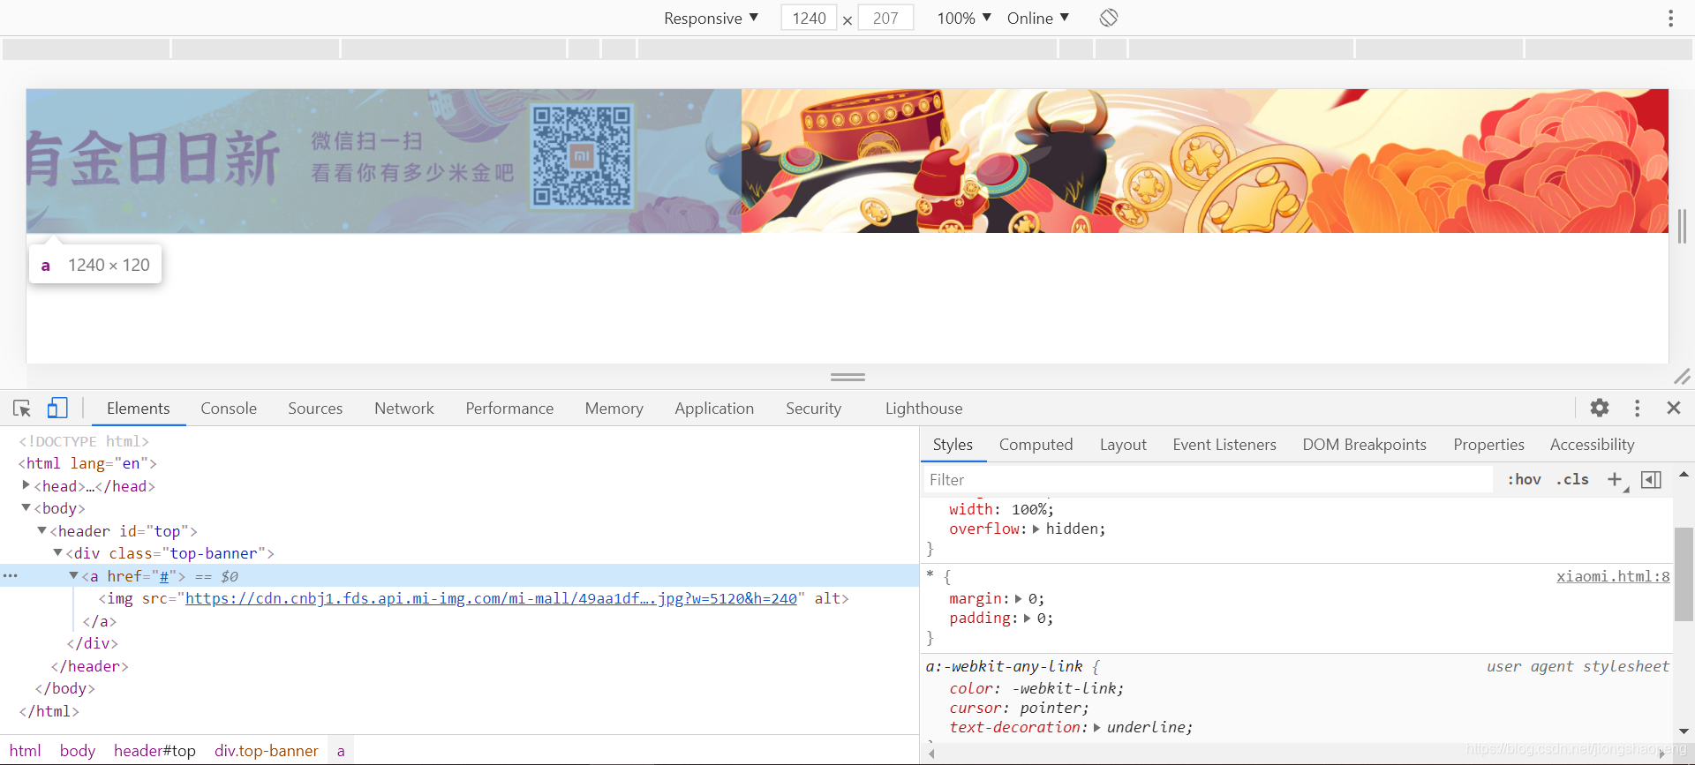Open the Properties sidebar tab
This screenshot has height=765, width=1695.
point(1488,445)
